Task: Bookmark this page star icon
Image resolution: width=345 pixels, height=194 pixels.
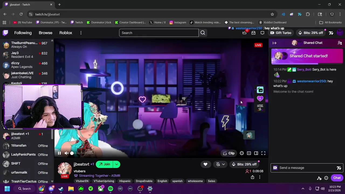Action: (x=272, y=14)
